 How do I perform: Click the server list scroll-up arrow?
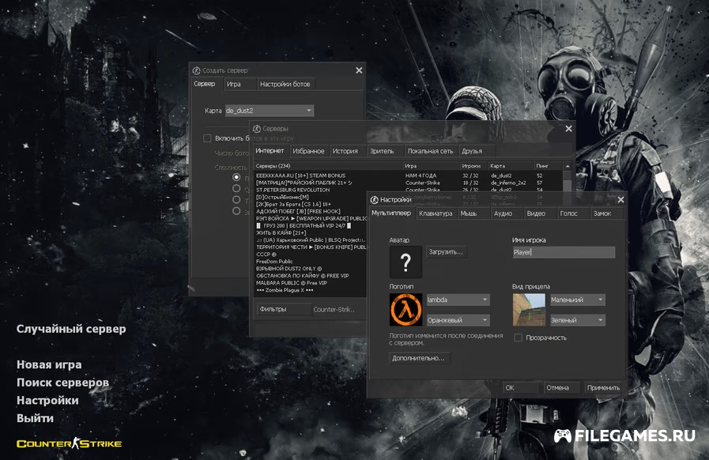tap(568, 166)
